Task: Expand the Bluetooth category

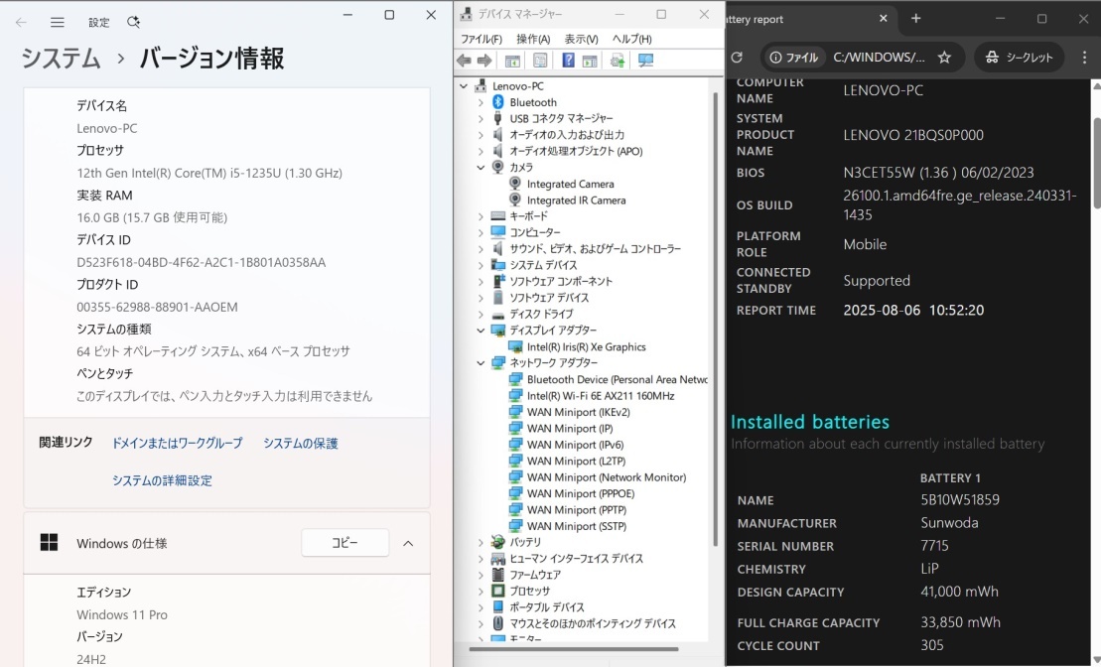Action: tap(481, 102)
